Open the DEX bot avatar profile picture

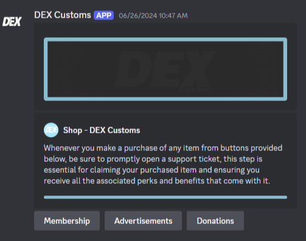[12, 21]
